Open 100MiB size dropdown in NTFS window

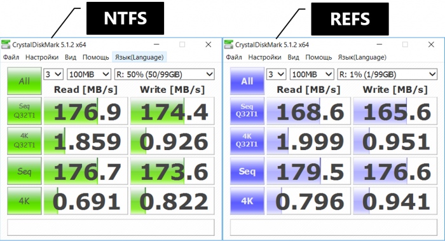[89, 74]
